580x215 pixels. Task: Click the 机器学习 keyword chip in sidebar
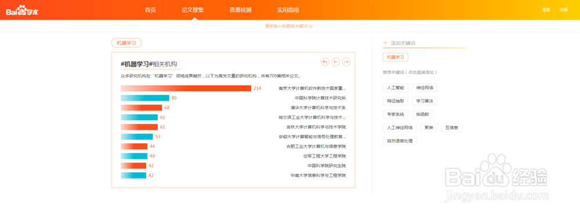point(396,57)
